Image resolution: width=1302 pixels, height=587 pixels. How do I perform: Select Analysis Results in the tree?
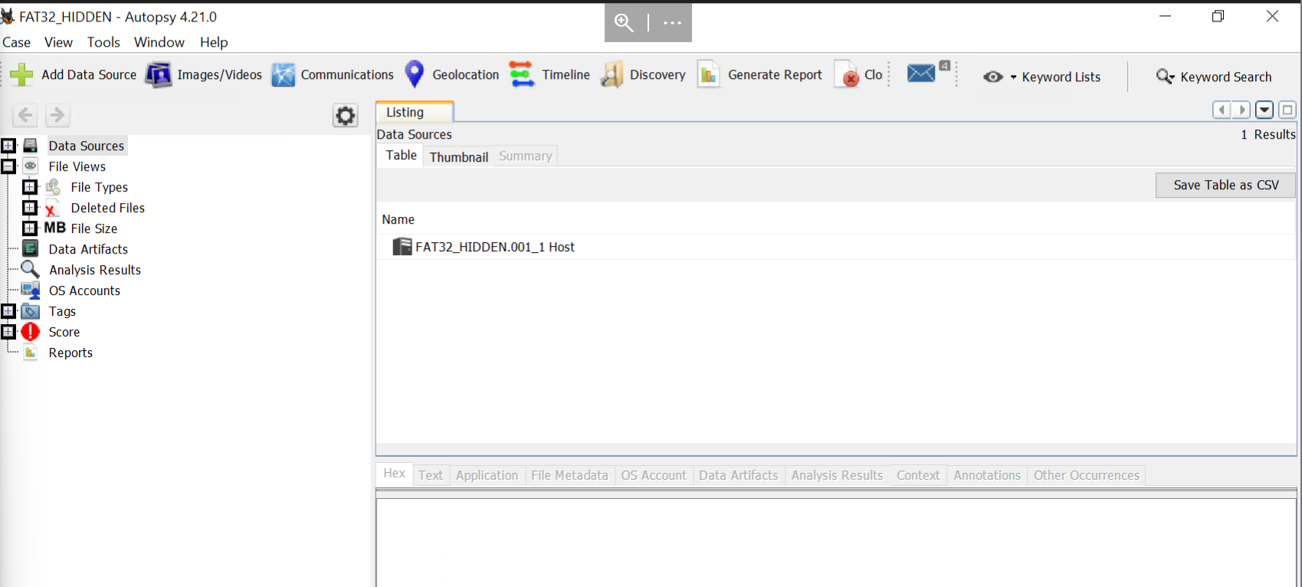[x=95, y=270]
